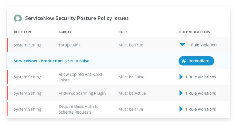
Task: Click the wrench icon in the Remediate button
Action: click(184, 61)
